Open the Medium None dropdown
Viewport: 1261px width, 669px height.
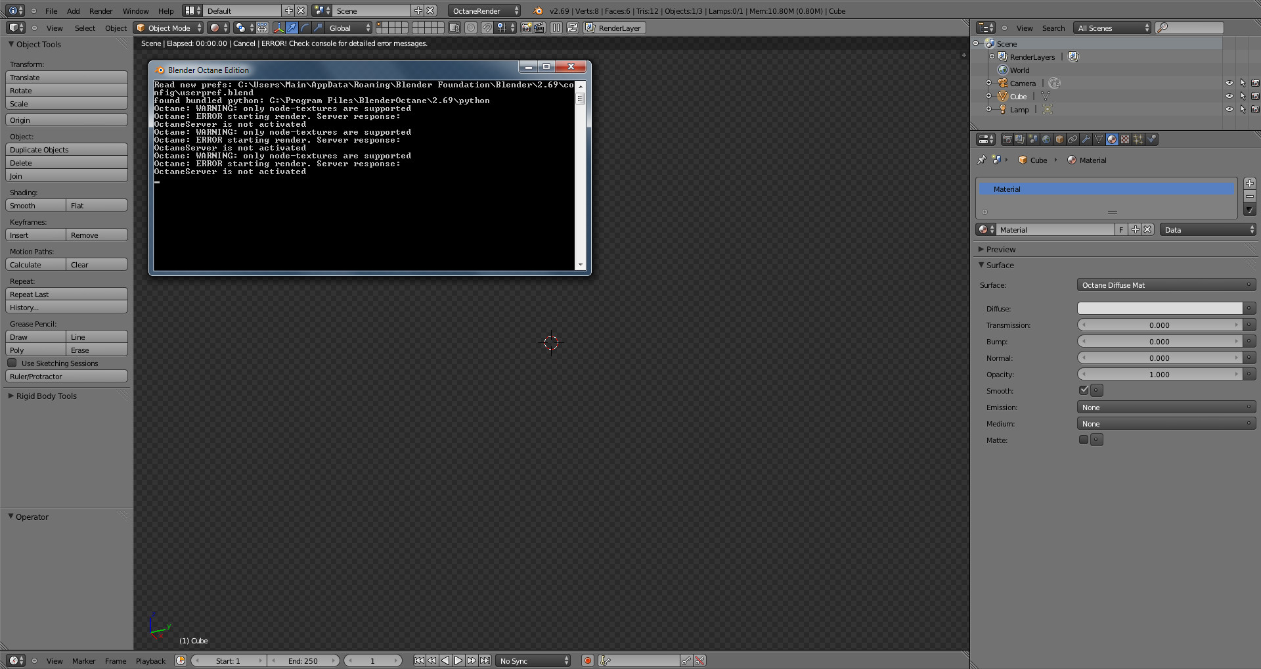(1166, 424)
